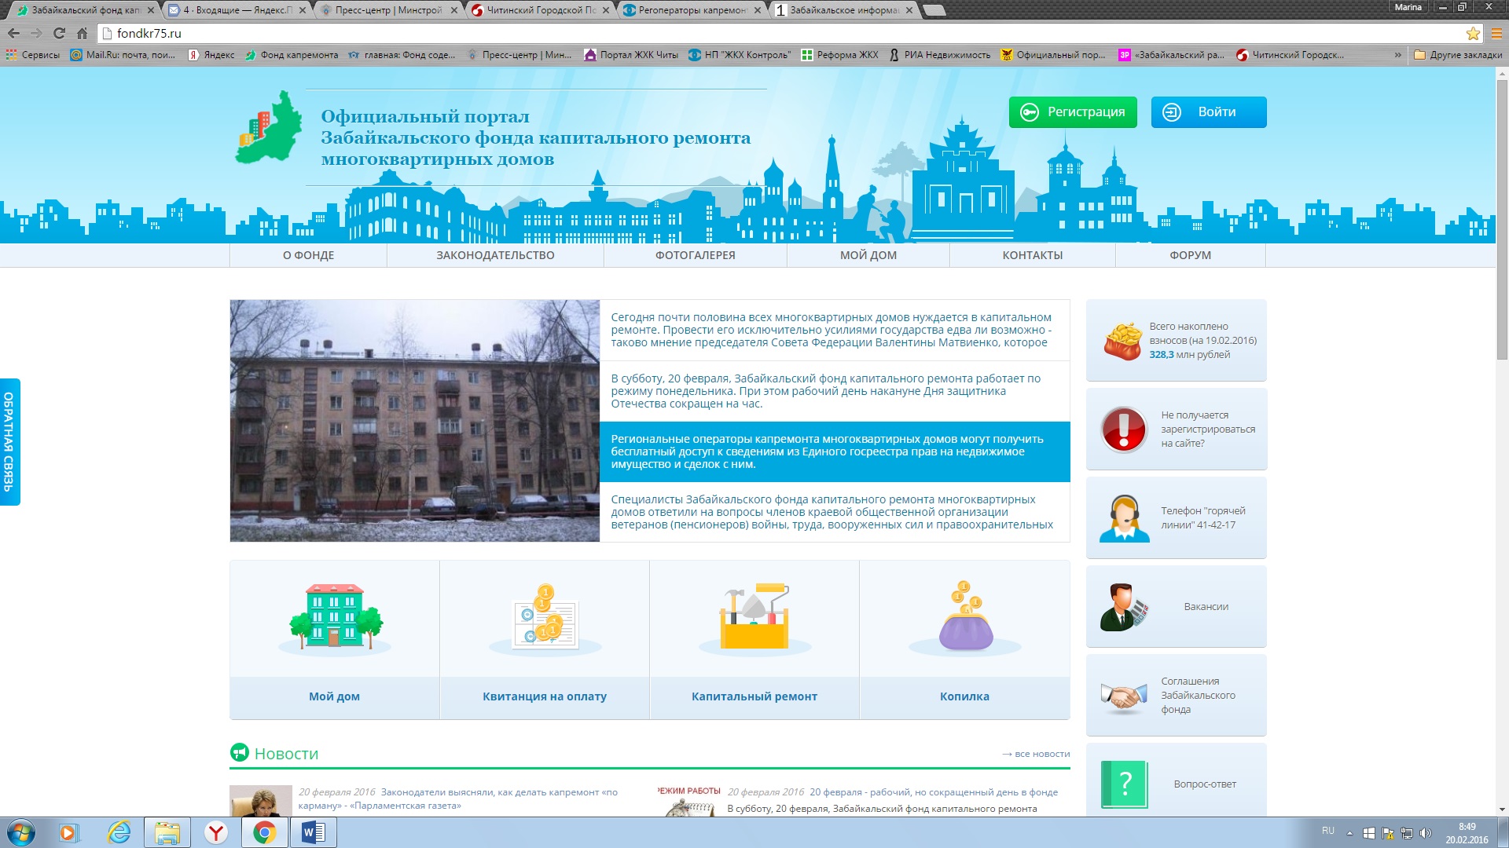Open 20 февраля рабочий день news link
This screenshot has width=1509, height=848.
point(934,792)
